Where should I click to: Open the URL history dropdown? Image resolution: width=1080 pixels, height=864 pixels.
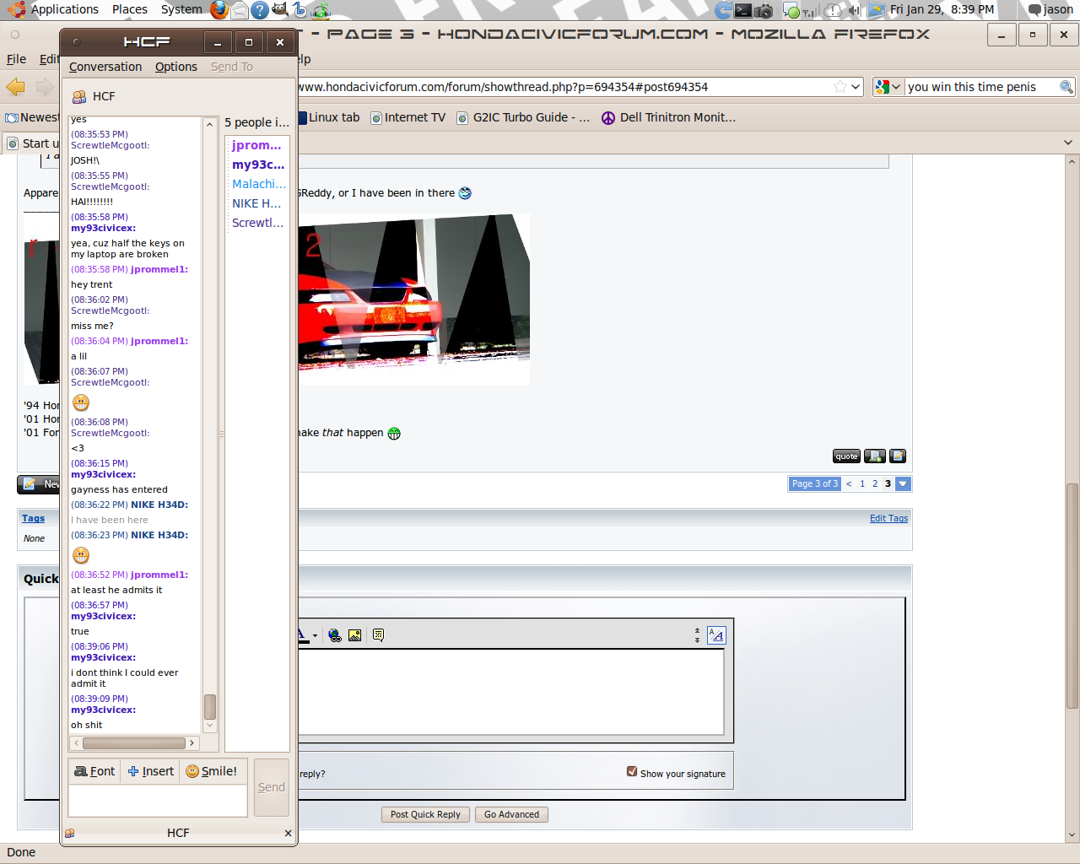click(x=856, y=87)
